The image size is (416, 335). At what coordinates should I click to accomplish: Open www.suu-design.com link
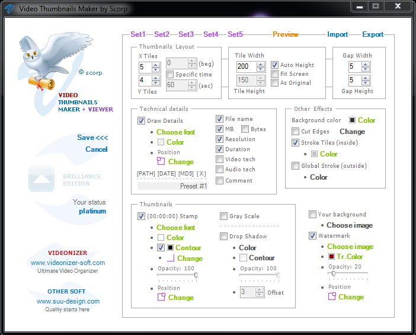click(68, 301)
